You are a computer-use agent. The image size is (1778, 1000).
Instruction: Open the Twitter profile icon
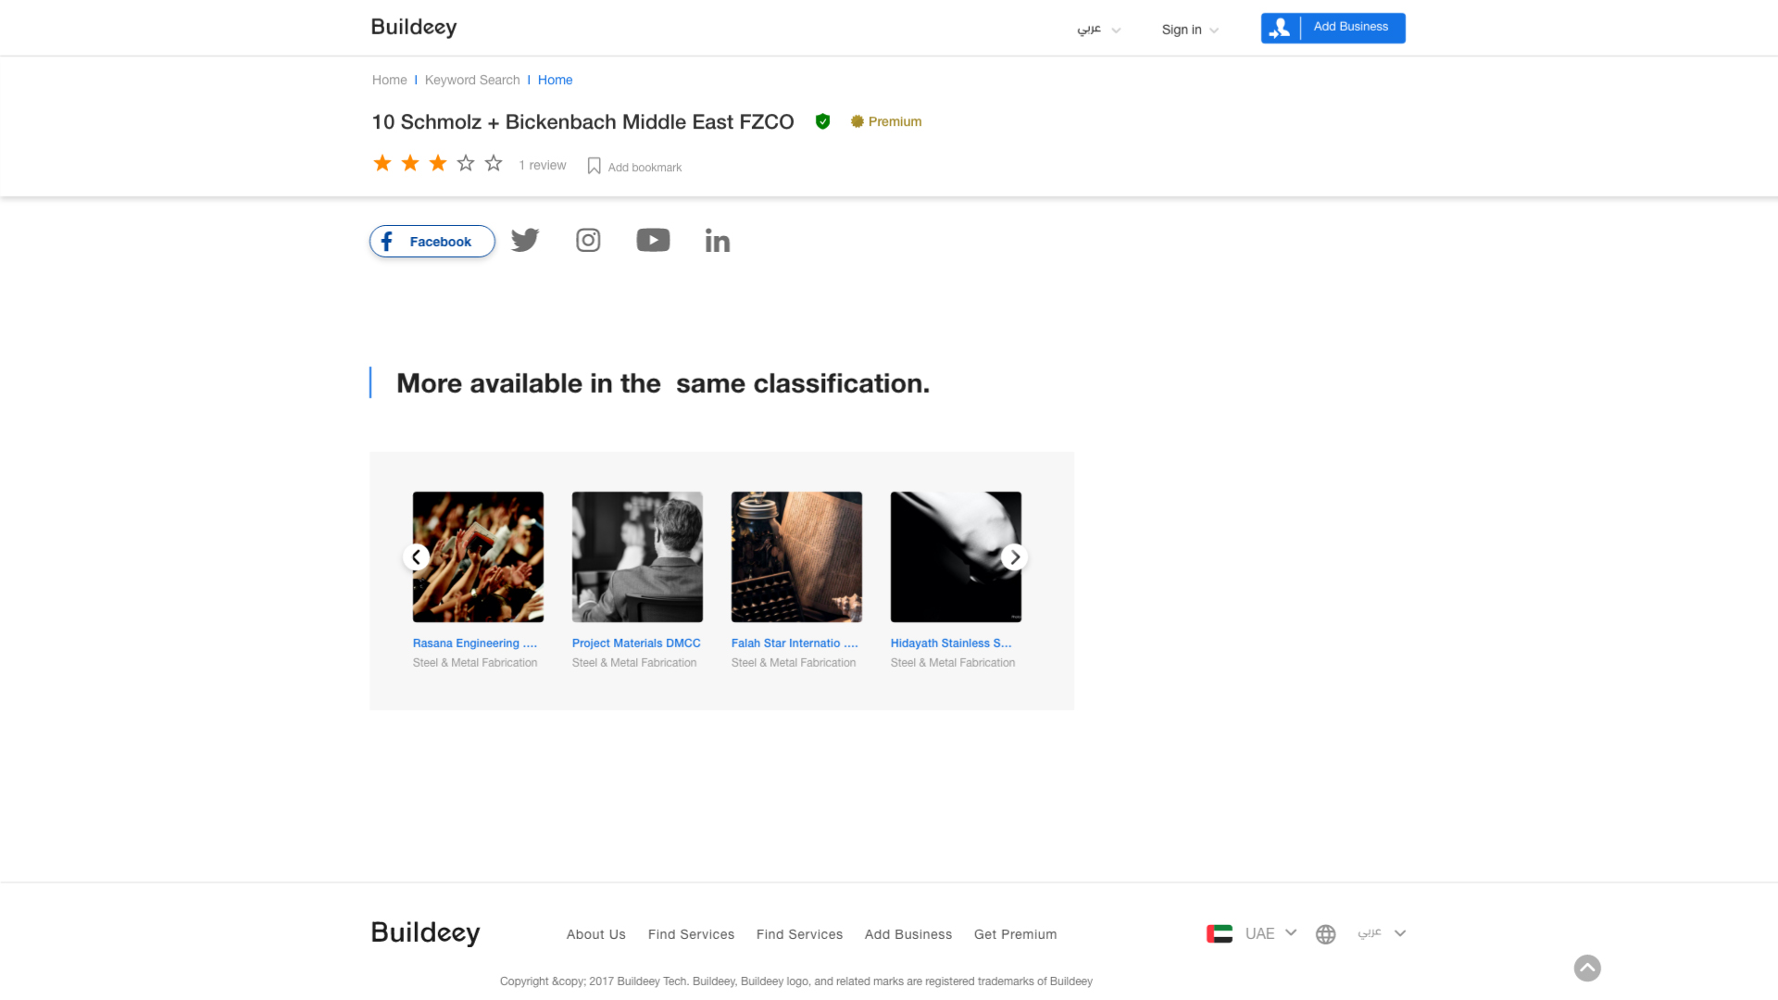(x=525, y=240)
